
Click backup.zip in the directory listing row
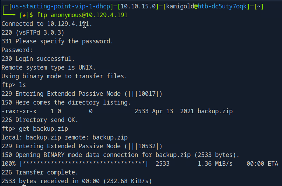point(215,111)
